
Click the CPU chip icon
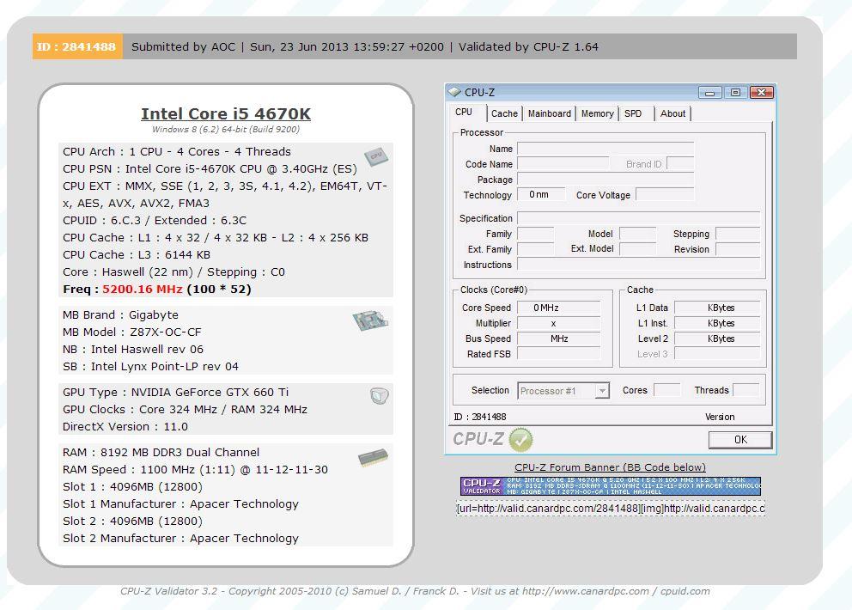coord(374,156)
